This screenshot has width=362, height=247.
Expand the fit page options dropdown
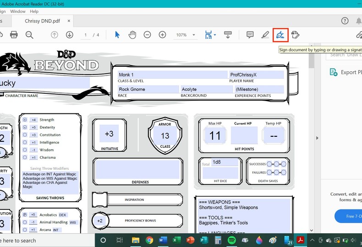pos(214,35)
